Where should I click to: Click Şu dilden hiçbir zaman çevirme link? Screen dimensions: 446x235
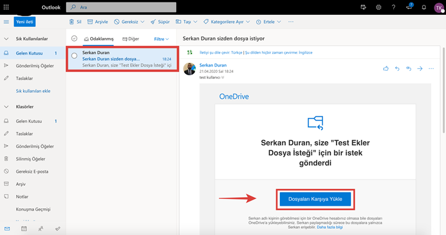tap(279, 53)
